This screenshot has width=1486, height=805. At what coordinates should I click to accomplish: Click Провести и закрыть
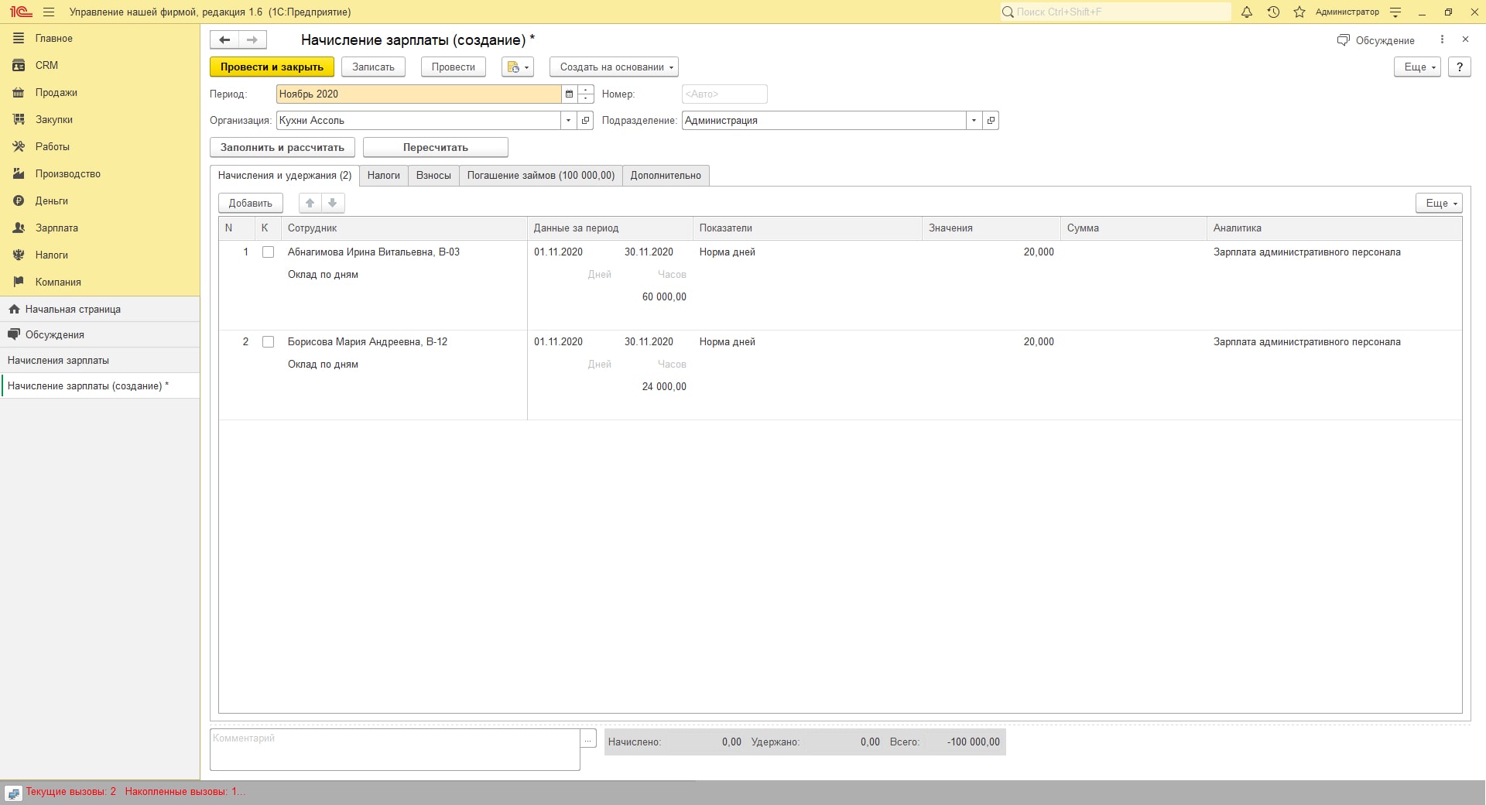(x=272, y=67)
